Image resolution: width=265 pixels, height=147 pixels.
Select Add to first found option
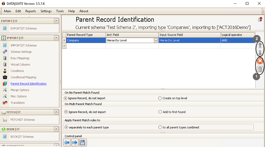tap(160, 112)
